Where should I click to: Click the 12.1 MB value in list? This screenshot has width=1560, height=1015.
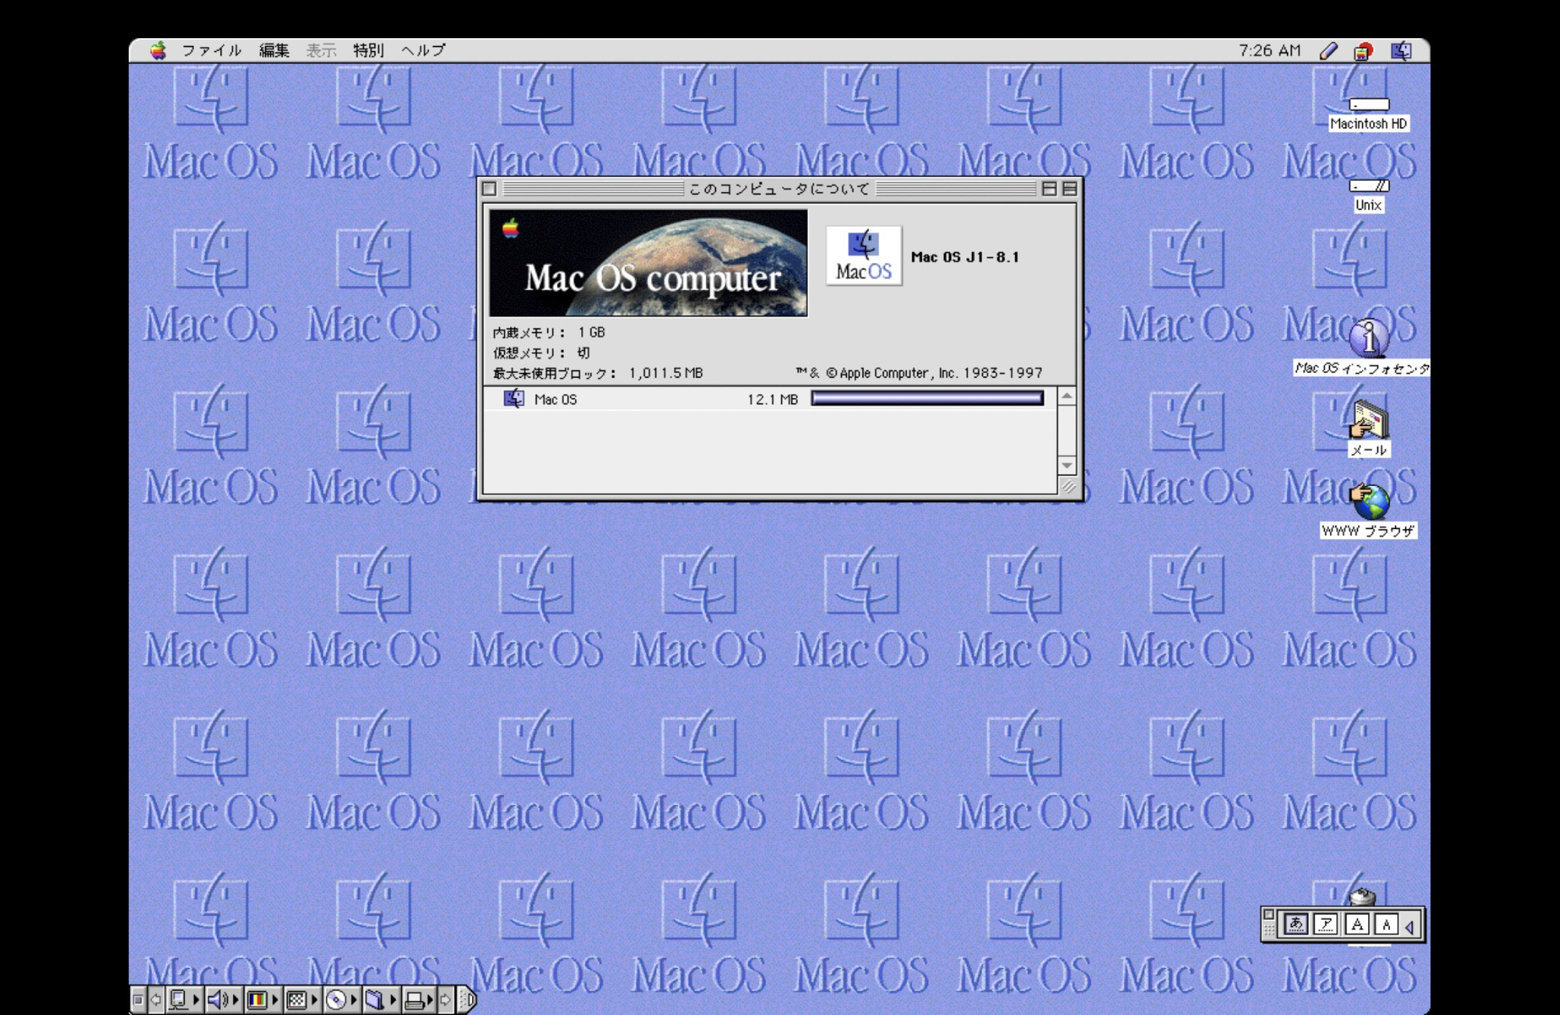pos(772,399)
